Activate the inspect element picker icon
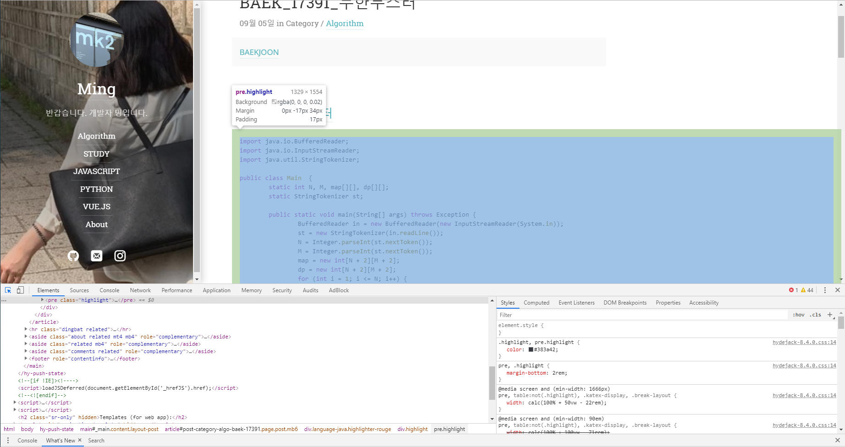This screenshot has height=447, width=845. [x=8, y=290]
